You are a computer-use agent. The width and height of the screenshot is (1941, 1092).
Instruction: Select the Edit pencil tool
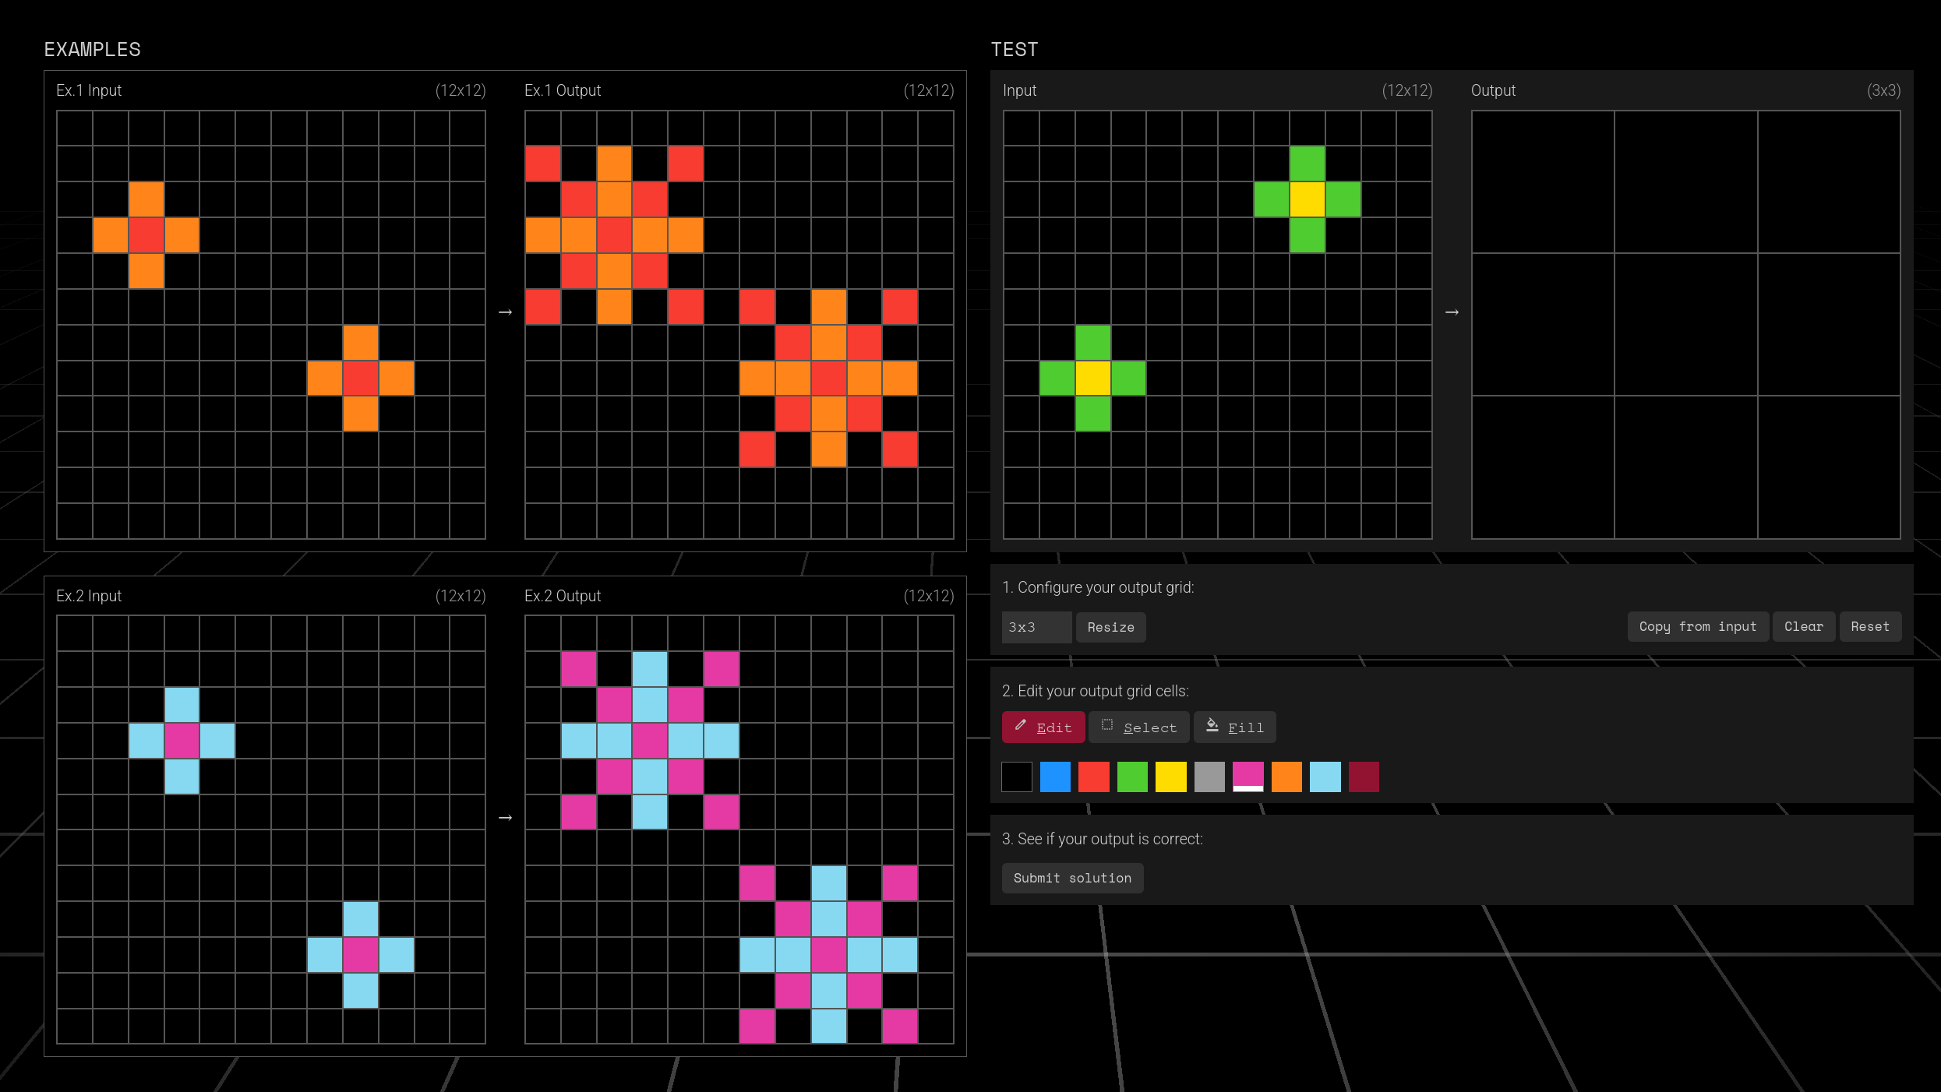tap(1043, 727)
